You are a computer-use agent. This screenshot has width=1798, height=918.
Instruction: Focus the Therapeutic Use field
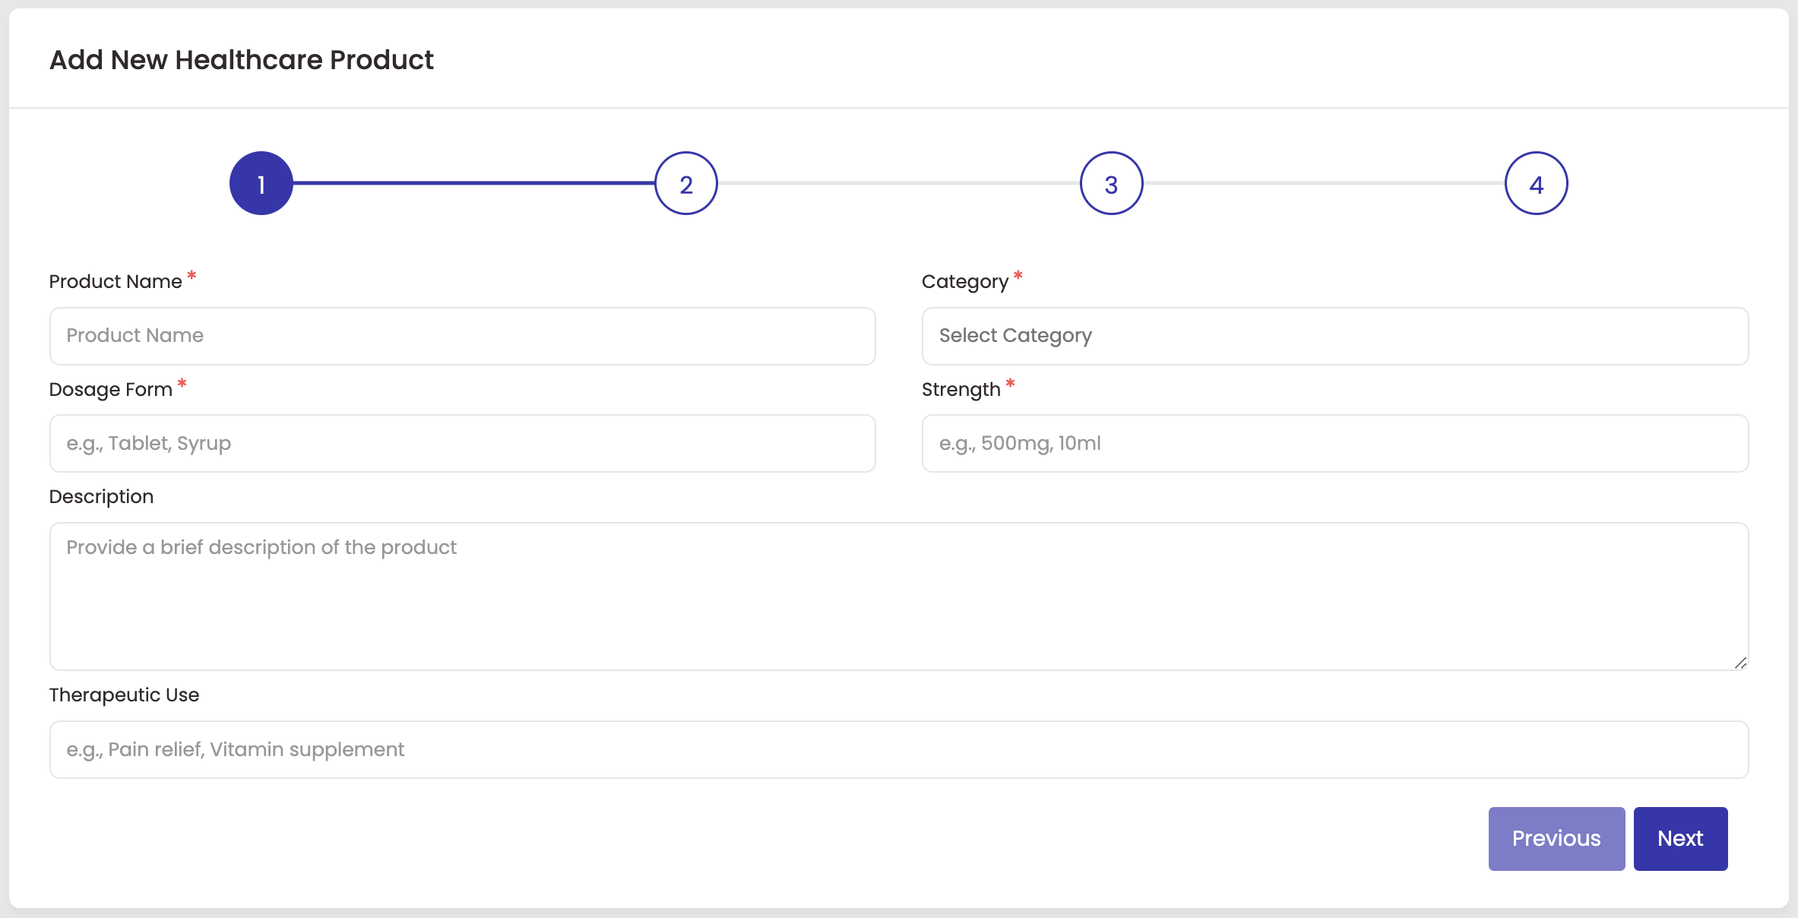coord(898,749)
